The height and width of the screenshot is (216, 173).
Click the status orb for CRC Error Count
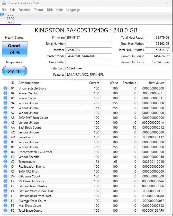pos(5,176)
